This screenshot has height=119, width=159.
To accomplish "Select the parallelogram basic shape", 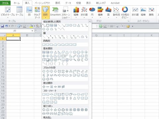I will [x=63, y=52].
